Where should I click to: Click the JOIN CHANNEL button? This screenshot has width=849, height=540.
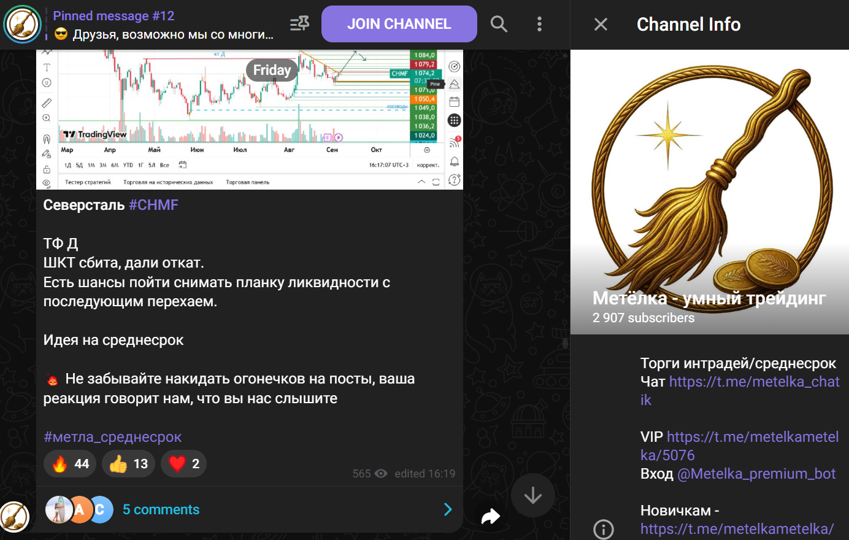tap(399, 24)
